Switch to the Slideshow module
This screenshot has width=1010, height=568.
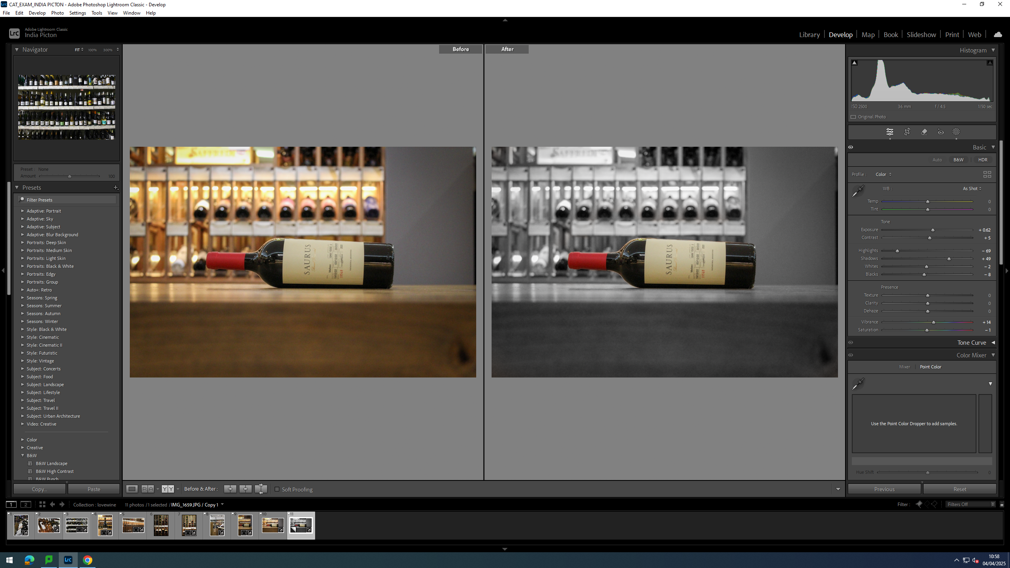coord(921,35)
